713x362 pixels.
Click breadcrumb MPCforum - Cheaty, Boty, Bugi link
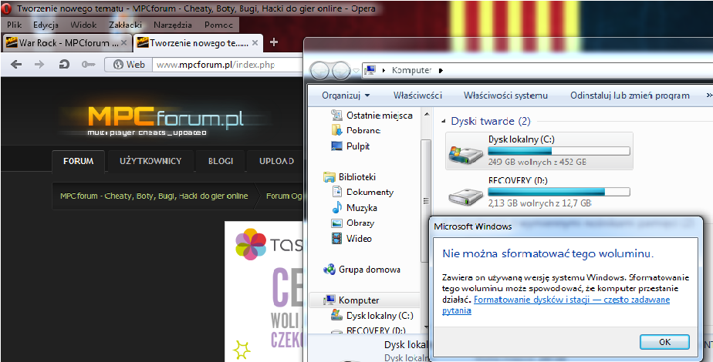pos(154,196)
